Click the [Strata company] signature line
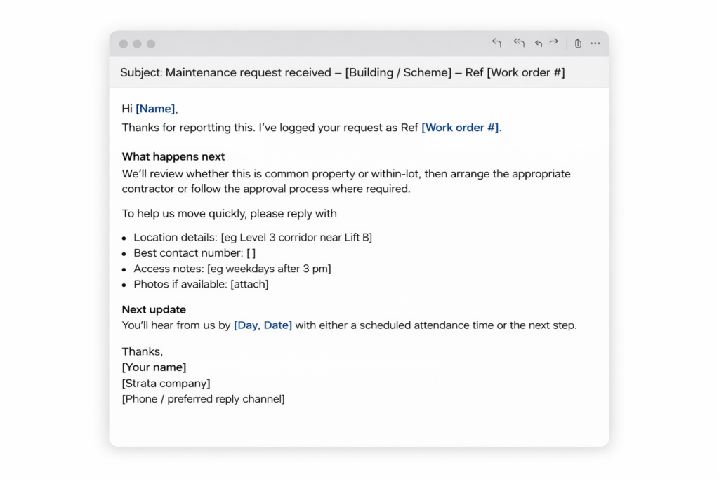 coord(166,383)
